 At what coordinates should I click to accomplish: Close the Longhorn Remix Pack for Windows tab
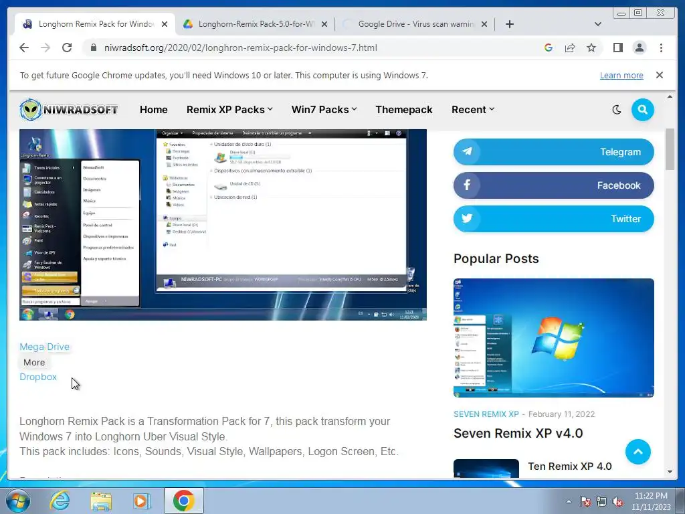[x=165, y=24]
